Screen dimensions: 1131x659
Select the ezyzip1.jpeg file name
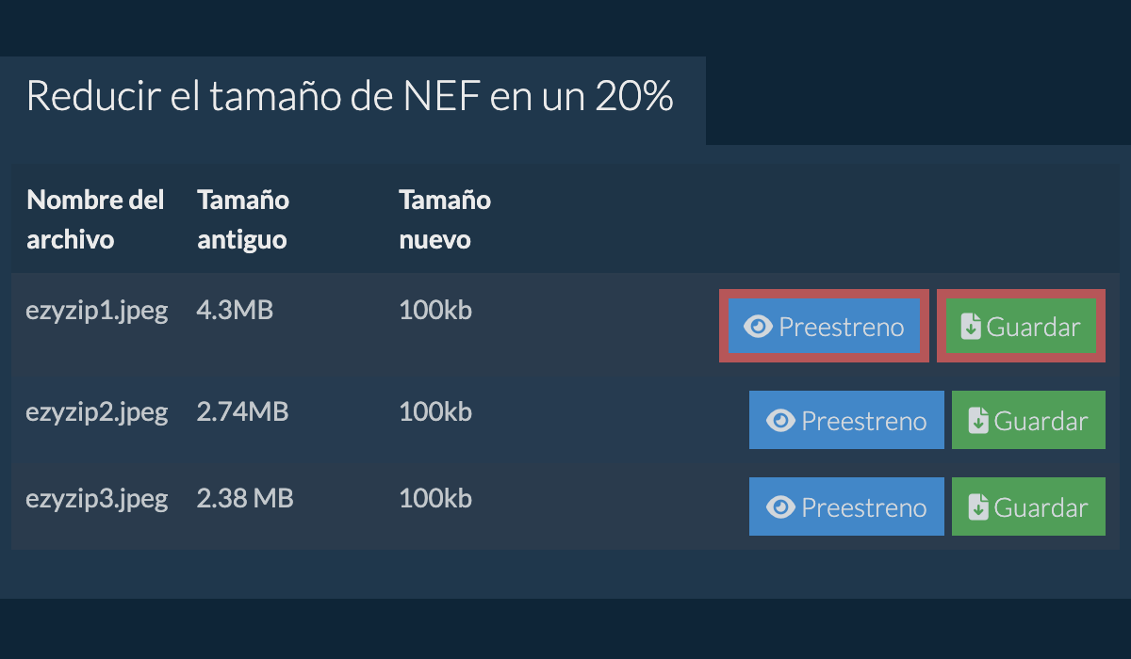pos(96,311)
